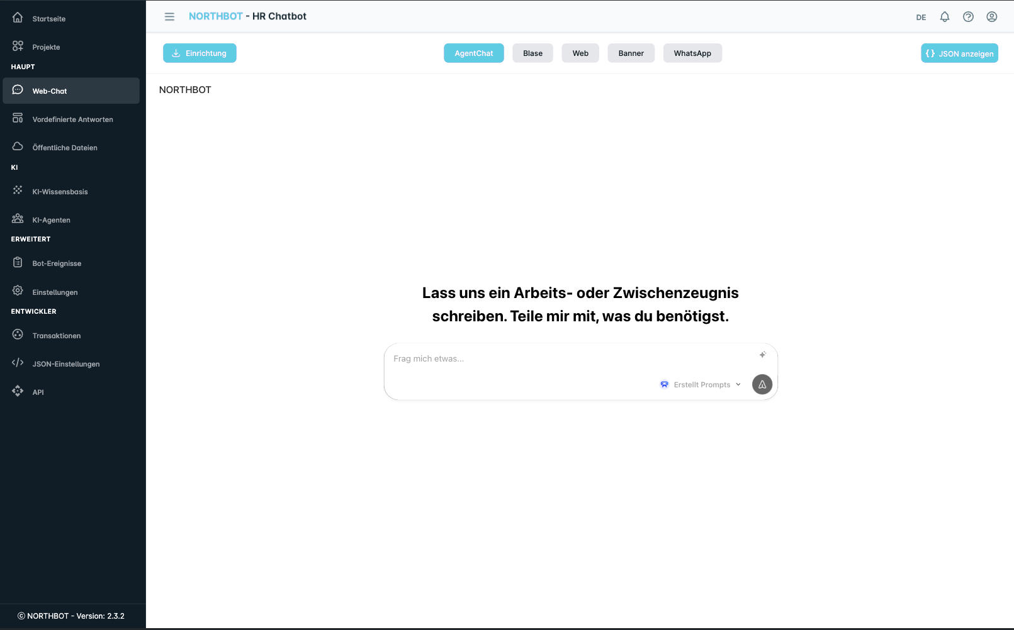Select the Vordefinierte Antworten sidebar icon

pos(18,118)
